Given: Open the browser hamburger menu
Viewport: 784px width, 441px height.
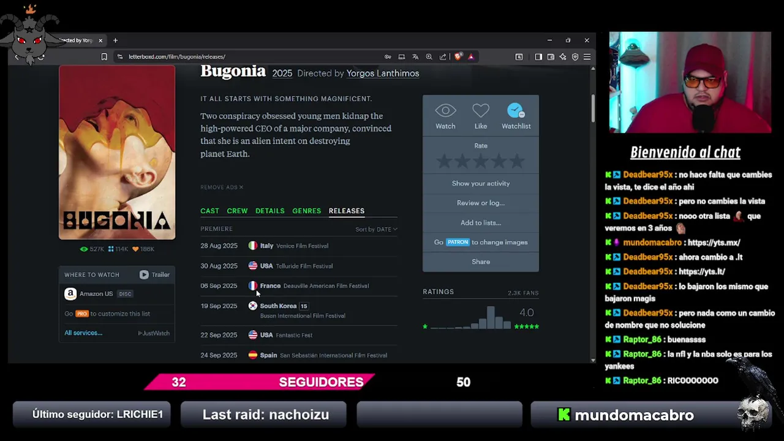Looking at the screenshot, I should (587, 57).
